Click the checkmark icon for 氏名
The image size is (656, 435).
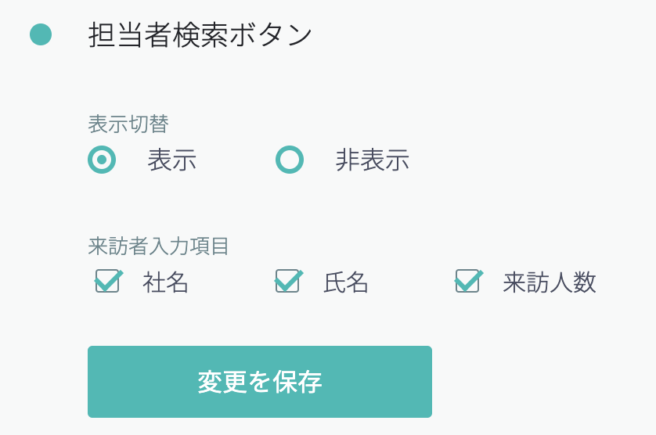coord(289,280)
